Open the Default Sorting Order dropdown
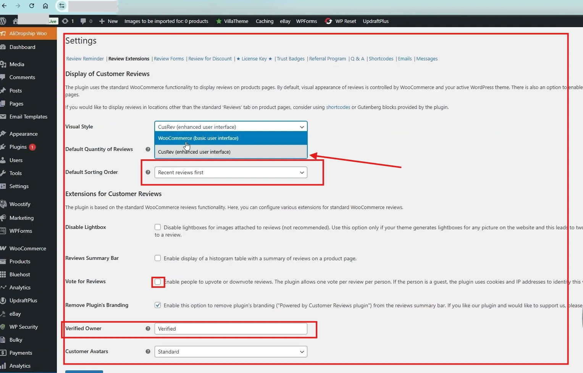 pos(231,172)
